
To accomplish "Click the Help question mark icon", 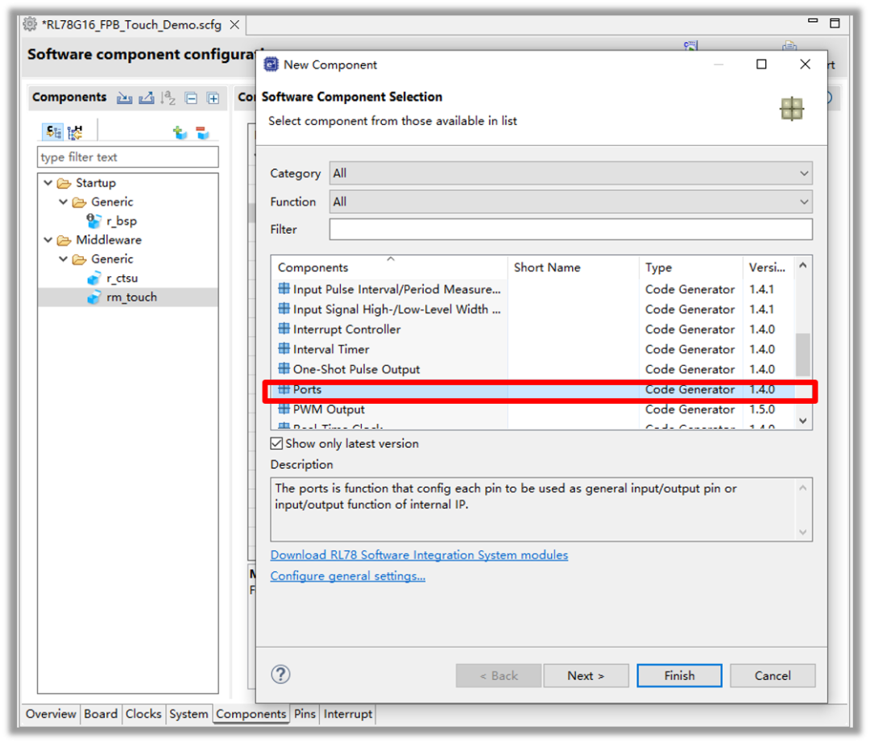I will click(281, 675).
